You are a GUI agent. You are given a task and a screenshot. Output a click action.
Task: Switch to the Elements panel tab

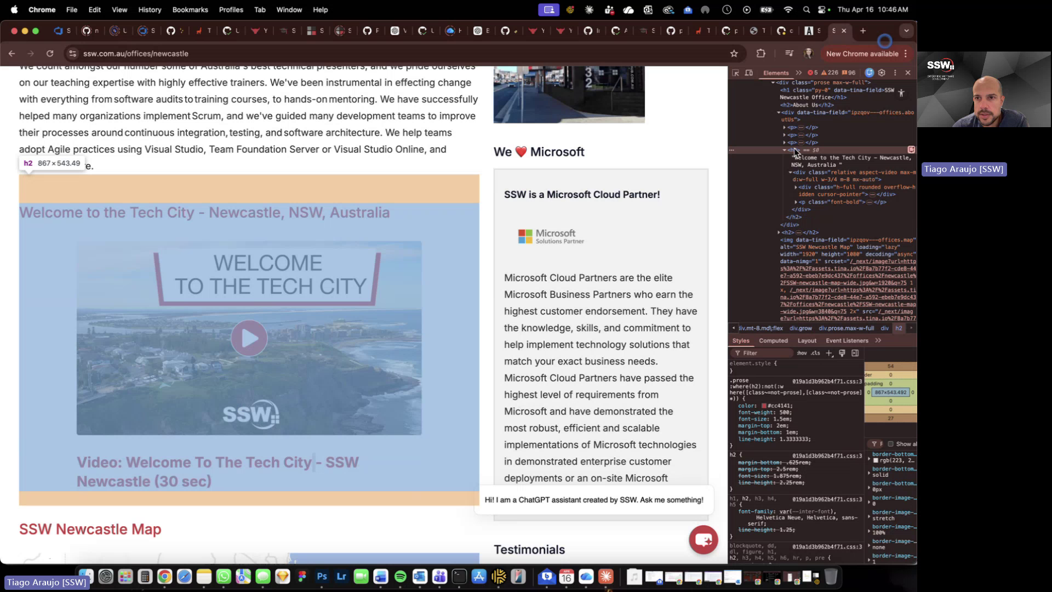[x=776, y=72]
